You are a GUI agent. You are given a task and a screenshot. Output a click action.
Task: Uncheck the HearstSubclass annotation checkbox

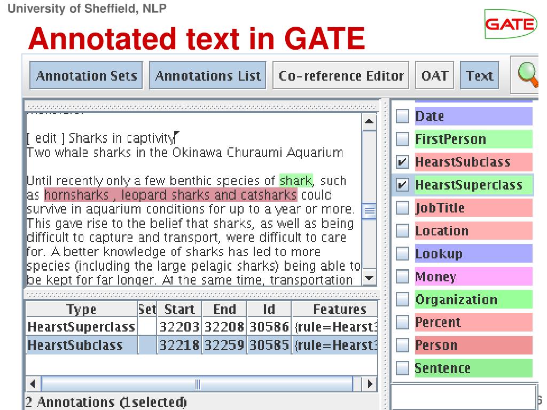[403, 162]
